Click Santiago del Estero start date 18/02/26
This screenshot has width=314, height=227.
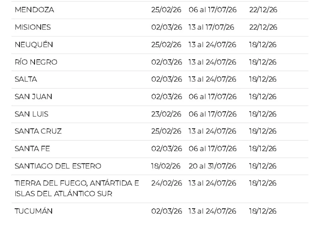pyautogui.click(x=167, y=166)
